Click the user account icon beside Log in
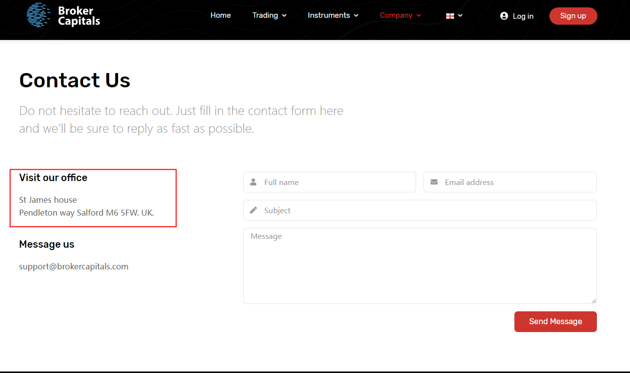Screen dimensions: 630x373 click(x=504, y=16)
